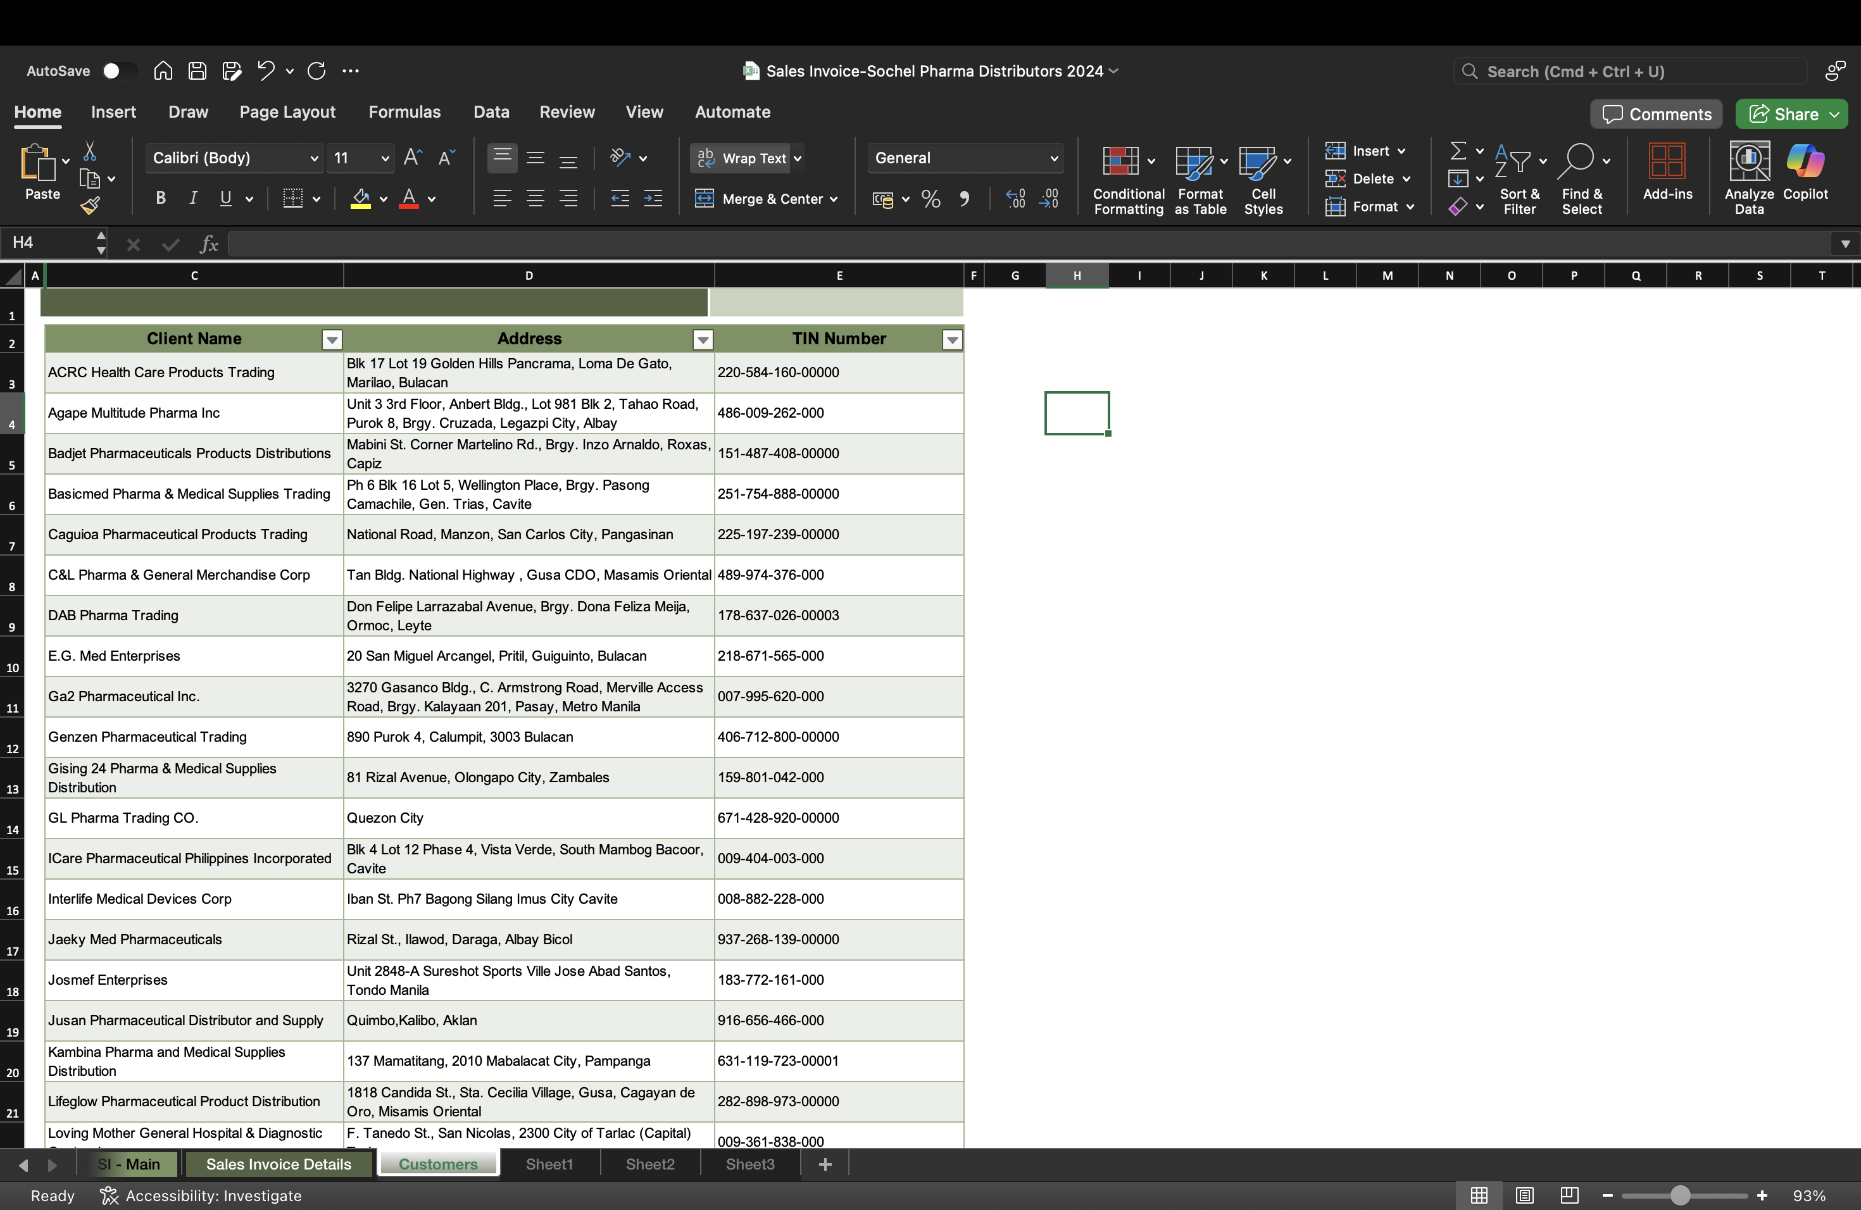Toggle Top Align vertical alignment
This screenshot has width=1861, height=1210.
503,158
